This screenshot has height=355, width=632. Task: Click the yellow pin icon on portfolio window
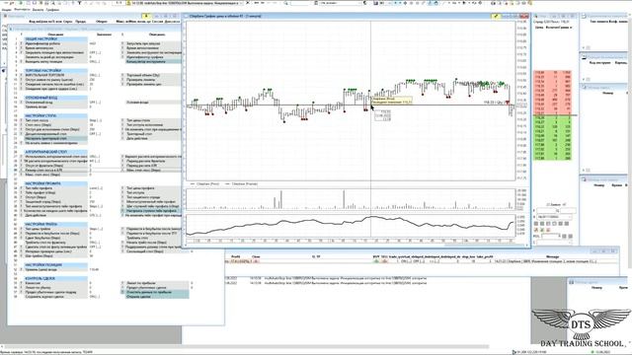coord(147,16)
